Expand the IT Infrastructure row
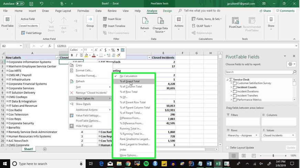The height and width of the screenshot is (168, 300). coord(7,80)
